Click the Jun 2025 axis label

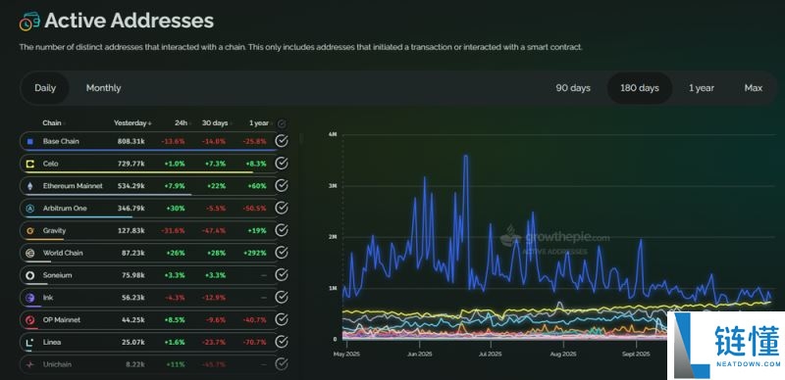(x=420, y=354)
